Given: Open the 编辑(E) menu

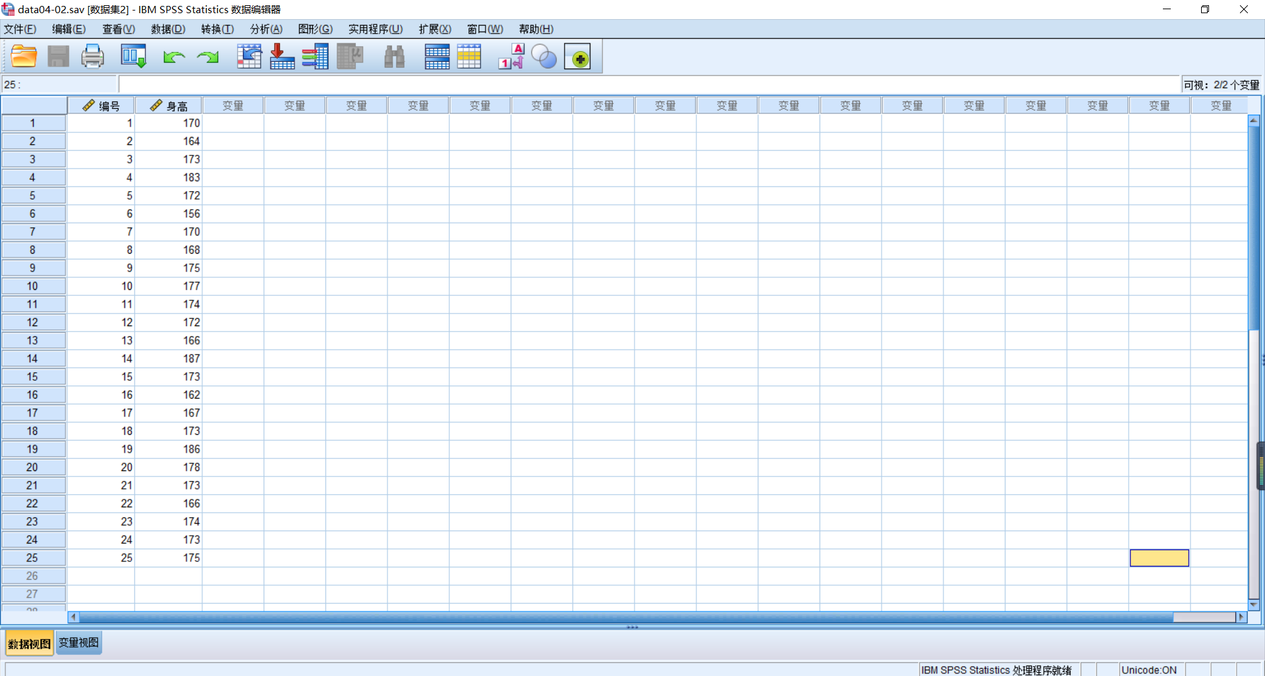Looking at the screenshot, I should tap(69, 29).
